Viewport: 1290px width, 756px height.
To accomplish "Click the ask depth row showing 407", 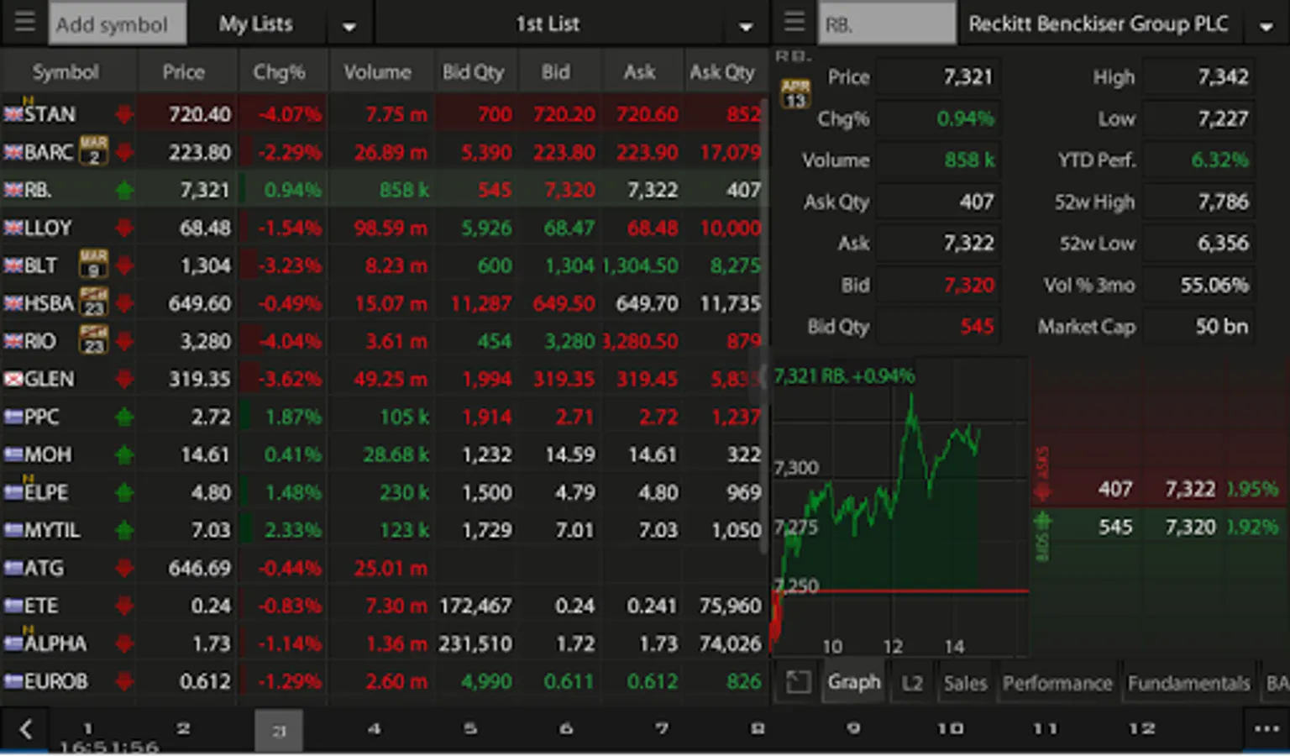I will coord(1159,489).
